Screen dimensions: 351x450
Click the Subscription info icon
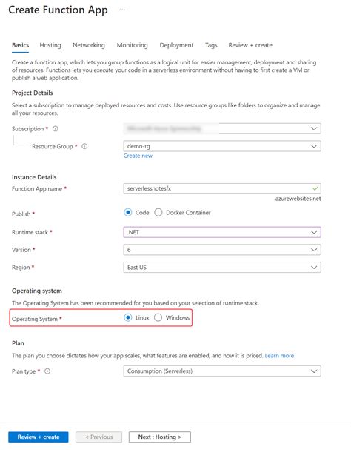56,128
